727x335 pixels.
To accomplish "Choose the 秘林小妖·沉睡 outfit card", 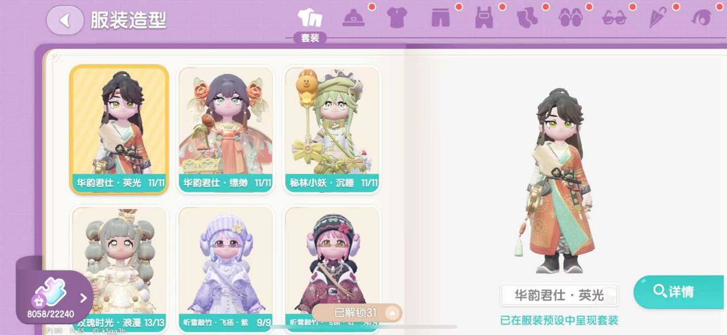I will pyautogui.click(x=332, y=129).
